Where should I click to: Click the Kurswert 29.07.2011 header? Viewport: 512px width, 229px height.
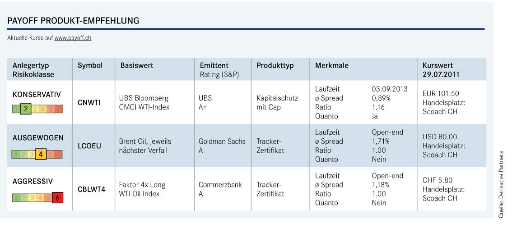(441, 70)
